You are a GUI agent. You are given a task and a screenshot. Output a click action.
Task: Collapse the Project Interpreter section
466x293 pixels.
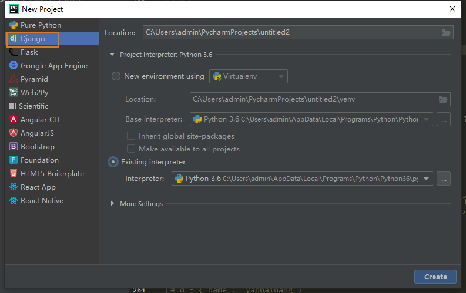tap(112, 55)
